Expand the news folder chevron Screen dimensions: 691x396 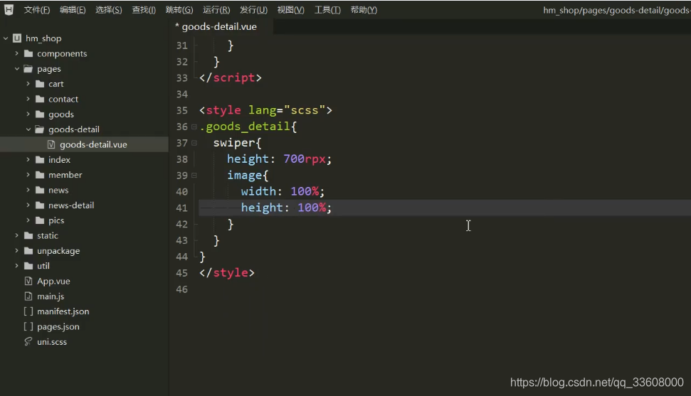click(x=28, y=190)
